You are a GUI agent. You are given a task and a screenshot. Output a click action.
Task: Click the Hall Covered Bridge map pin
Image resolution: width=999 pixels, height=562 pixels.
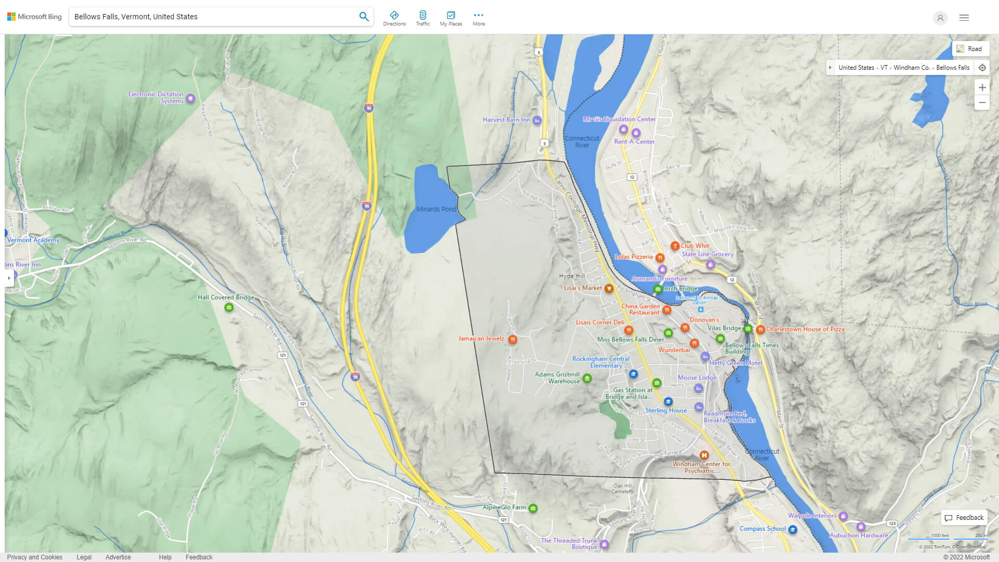coord(228,307)
